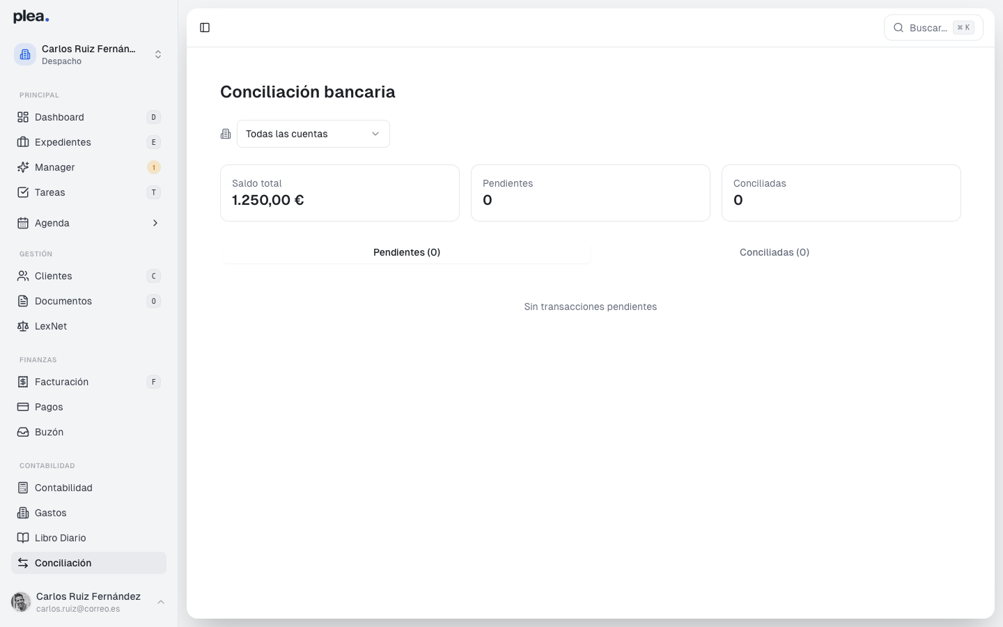Image resolution: width=1003 pixels, height=627 pixels.
Task: Select the Expedientes icon in sidebar
Action: coord(22,142)
